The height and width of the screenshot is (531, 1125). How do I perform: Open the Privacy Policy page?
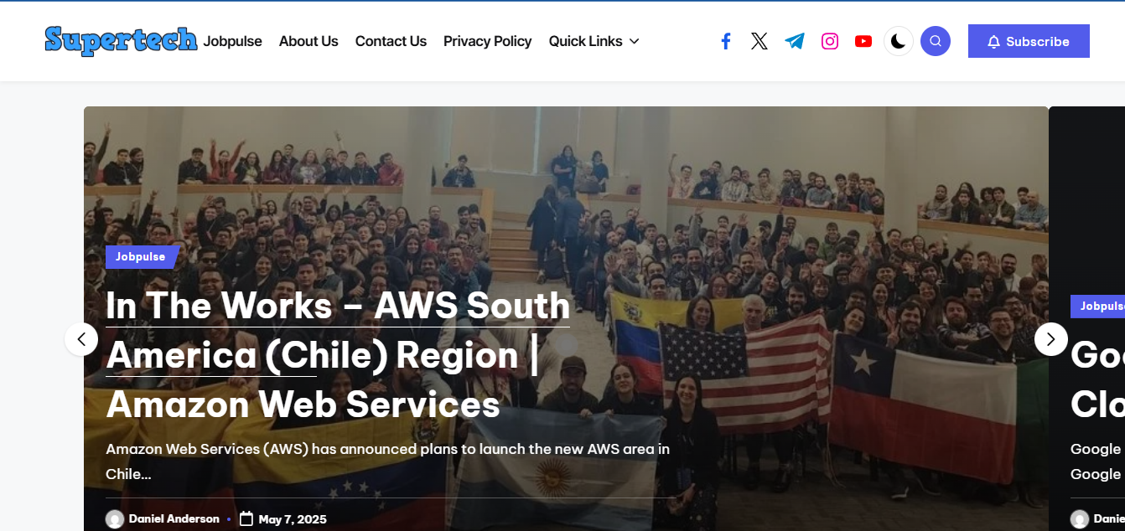tap(488, 41)
